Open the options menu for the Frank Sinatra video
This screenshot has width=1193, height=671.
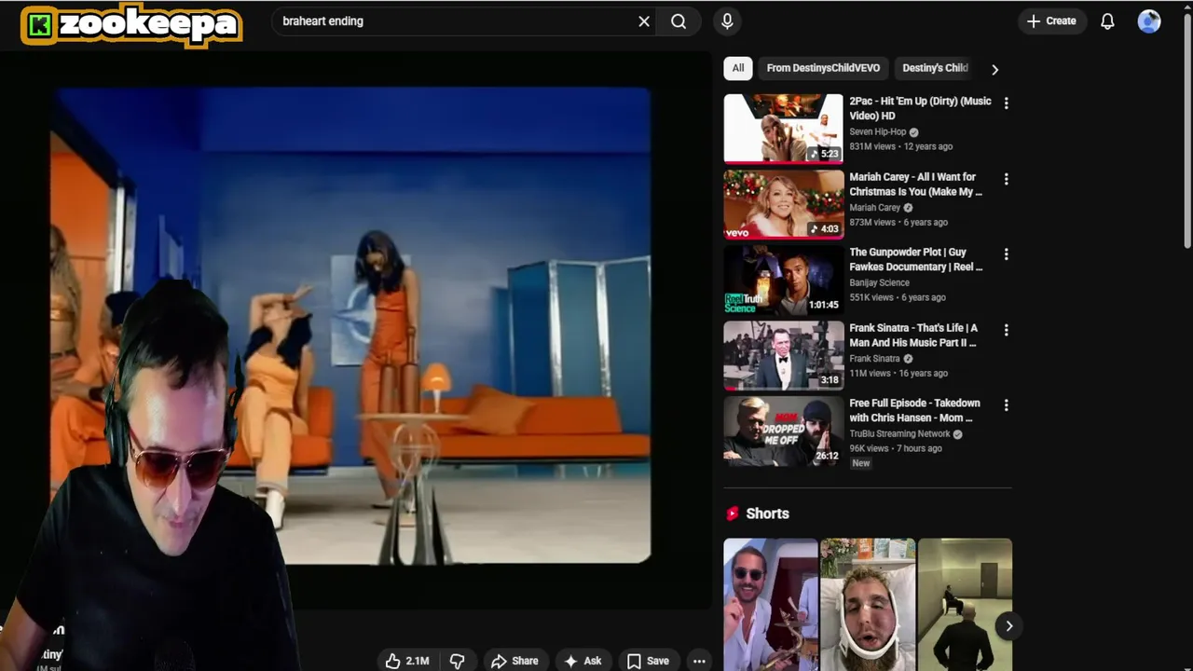(1006, 329)
